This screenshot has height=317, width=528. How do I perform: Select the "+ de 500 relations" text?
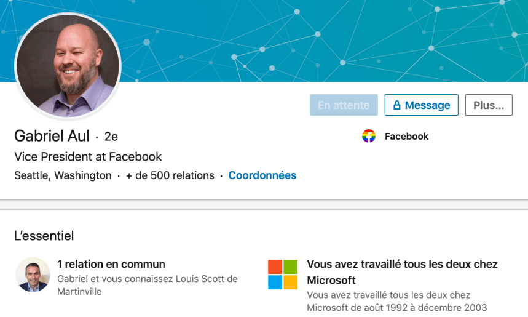(x=170, y=175)
